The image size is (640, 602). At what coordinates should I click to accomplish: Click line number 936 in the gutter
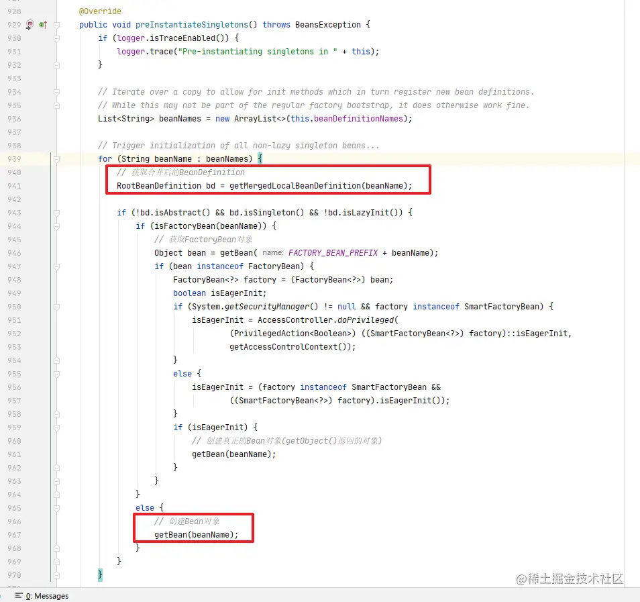pyautogui.click(x=14, y=119)
